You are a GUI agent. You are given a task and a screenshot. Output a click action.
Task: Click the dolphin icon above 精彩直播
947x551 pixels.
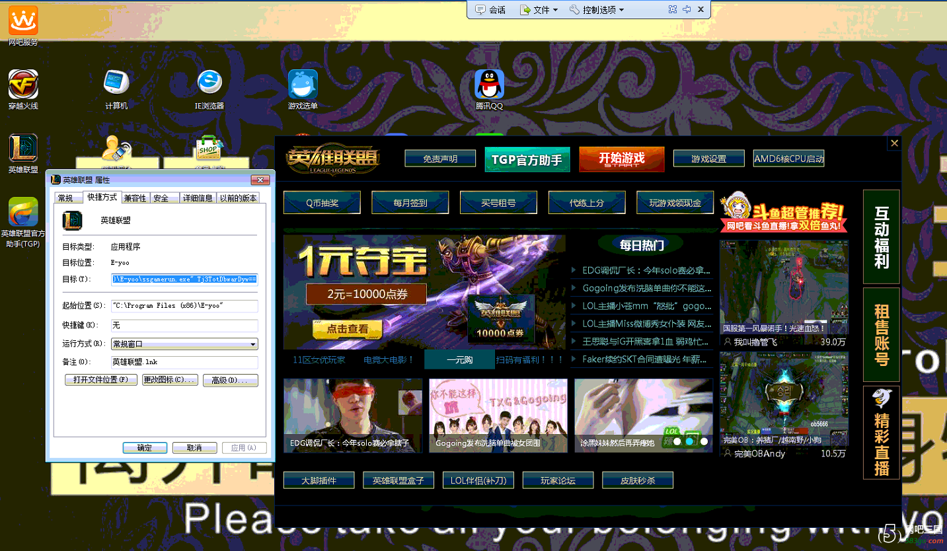click(881, 398)
